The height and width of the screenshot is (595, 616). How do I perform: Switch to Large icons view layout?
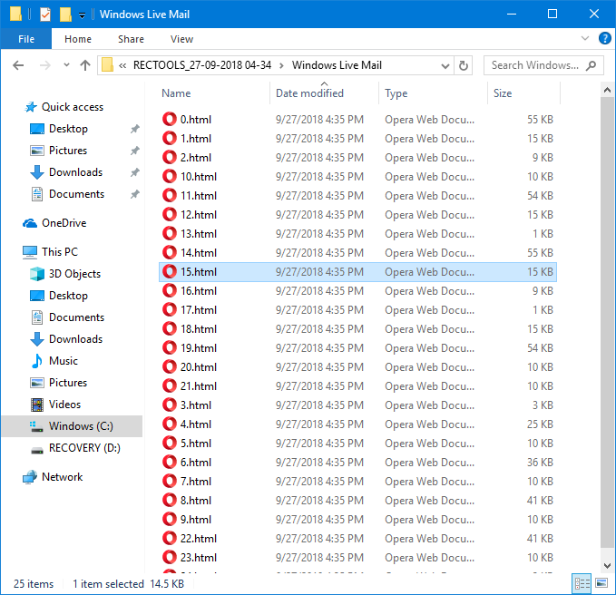[x=601, y=583]
